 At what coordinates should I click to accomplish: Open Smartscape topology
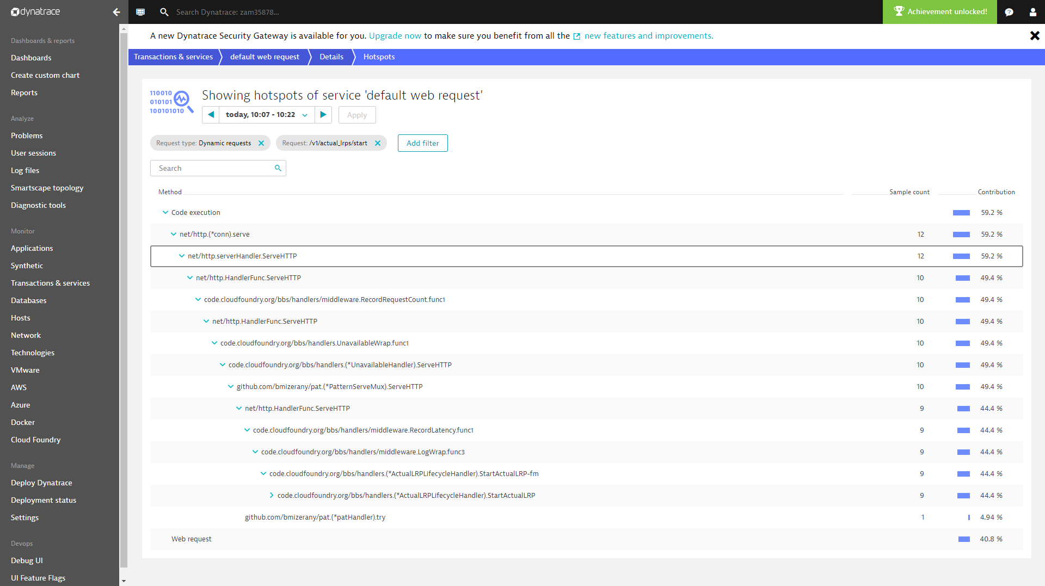[x=47, y=188]
